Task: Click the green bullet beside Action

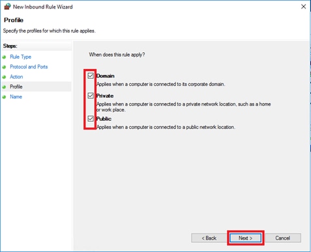Action: click(4, 77)
